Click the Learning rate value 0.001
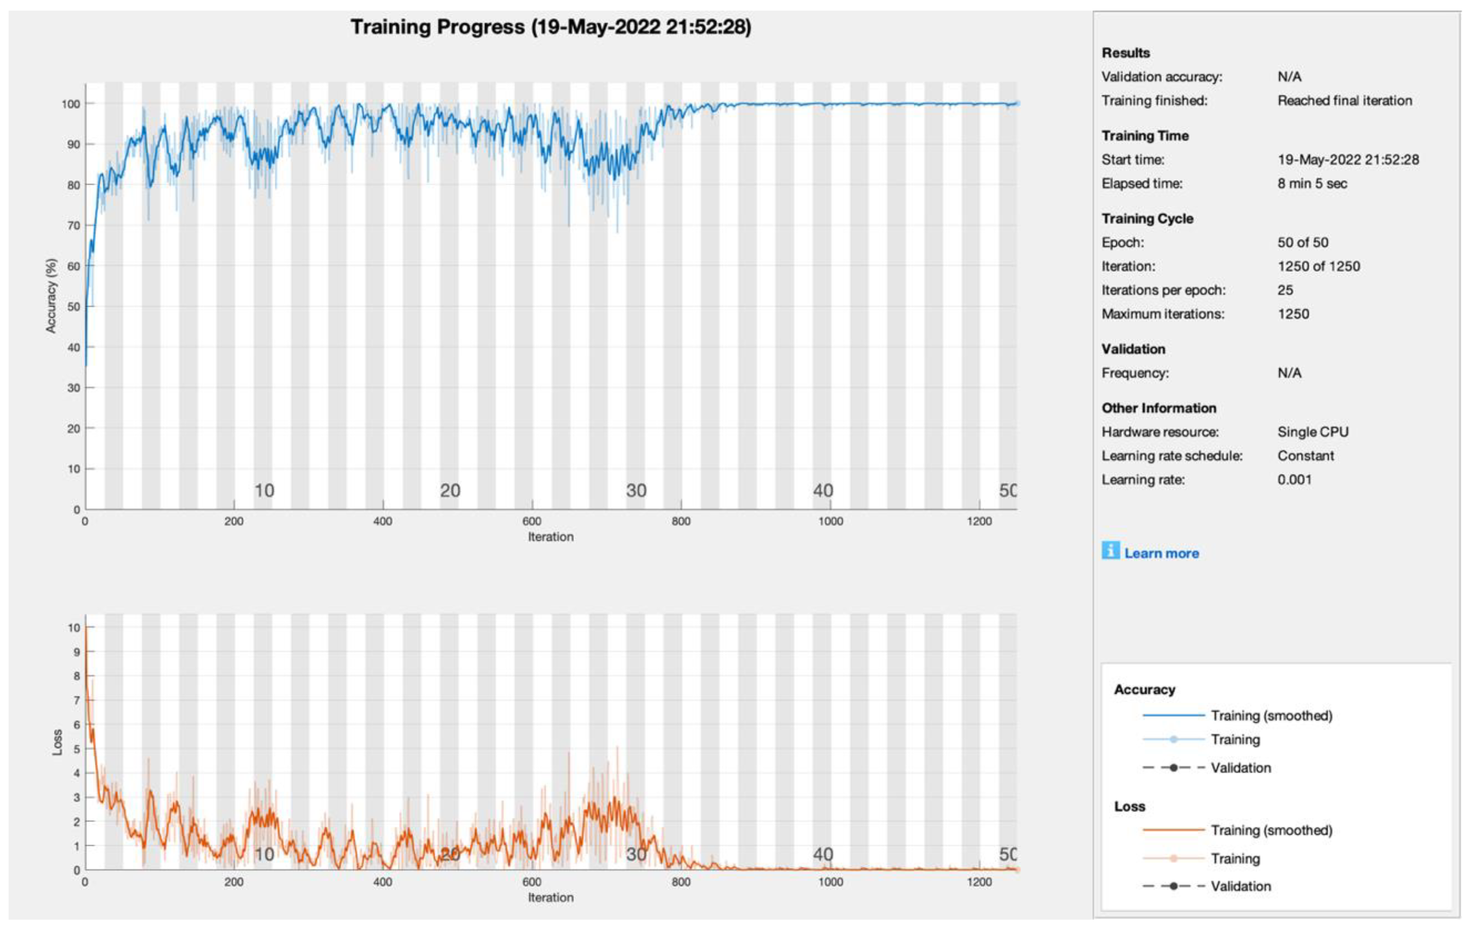 (1294, 480)
